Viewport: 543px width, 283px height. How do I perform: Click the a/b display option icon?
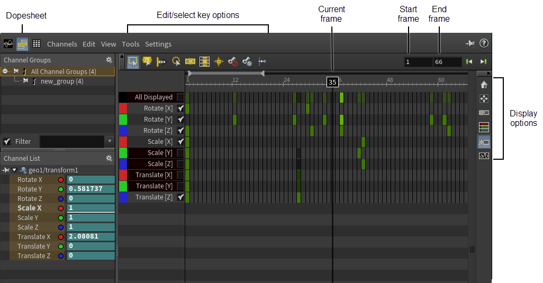484,156
